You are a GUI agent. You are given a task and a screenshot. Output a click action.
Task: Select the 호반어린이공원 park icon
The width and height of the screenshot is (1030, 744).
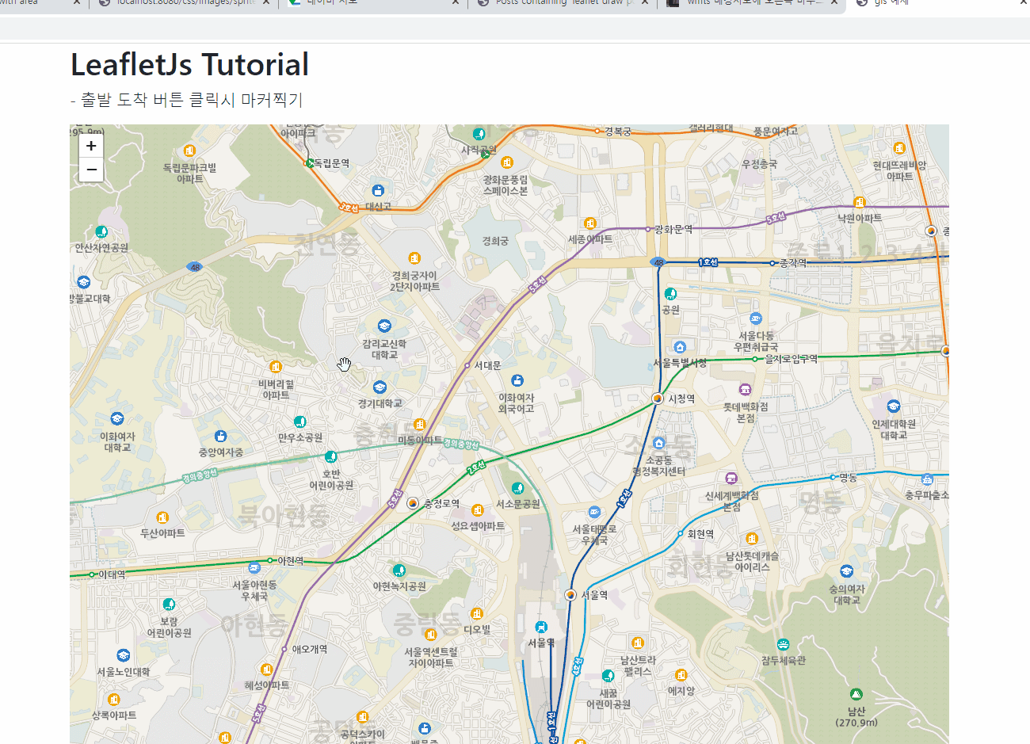coord(331,456)
